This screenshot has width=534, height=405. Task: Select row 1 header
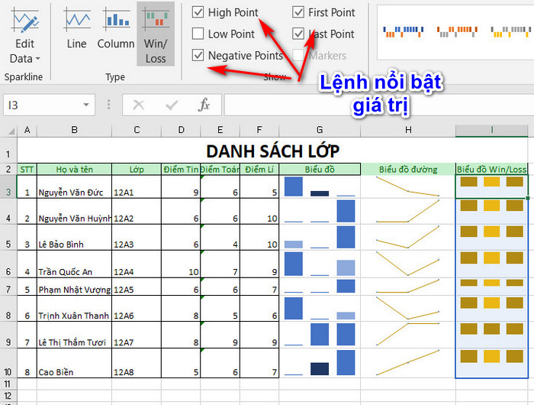(x=8, y=151)
